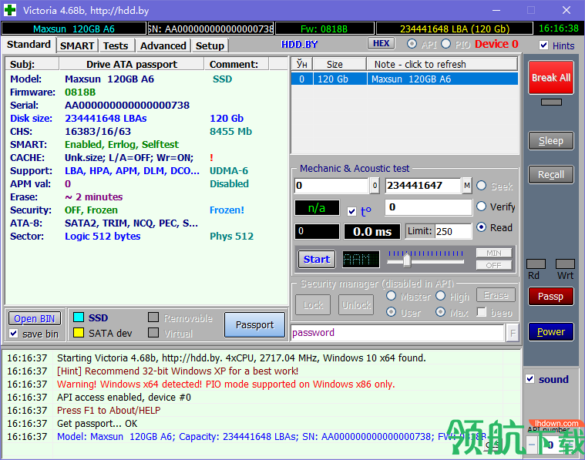This screenshot has height=460, width=585.
Task: Open the Tests tab
Action: coord(116,46)
